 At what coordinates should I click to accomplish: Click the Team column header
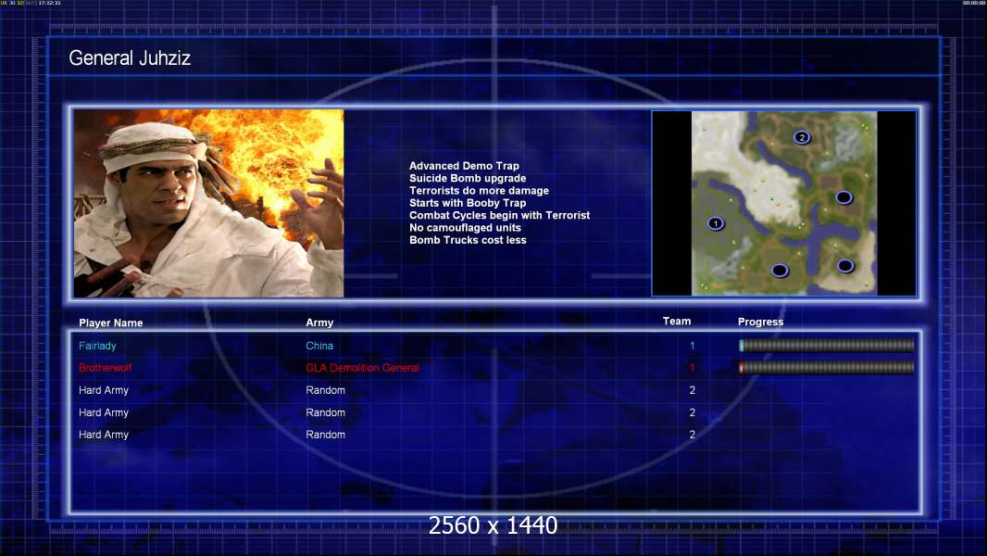[x=677, y=322]
